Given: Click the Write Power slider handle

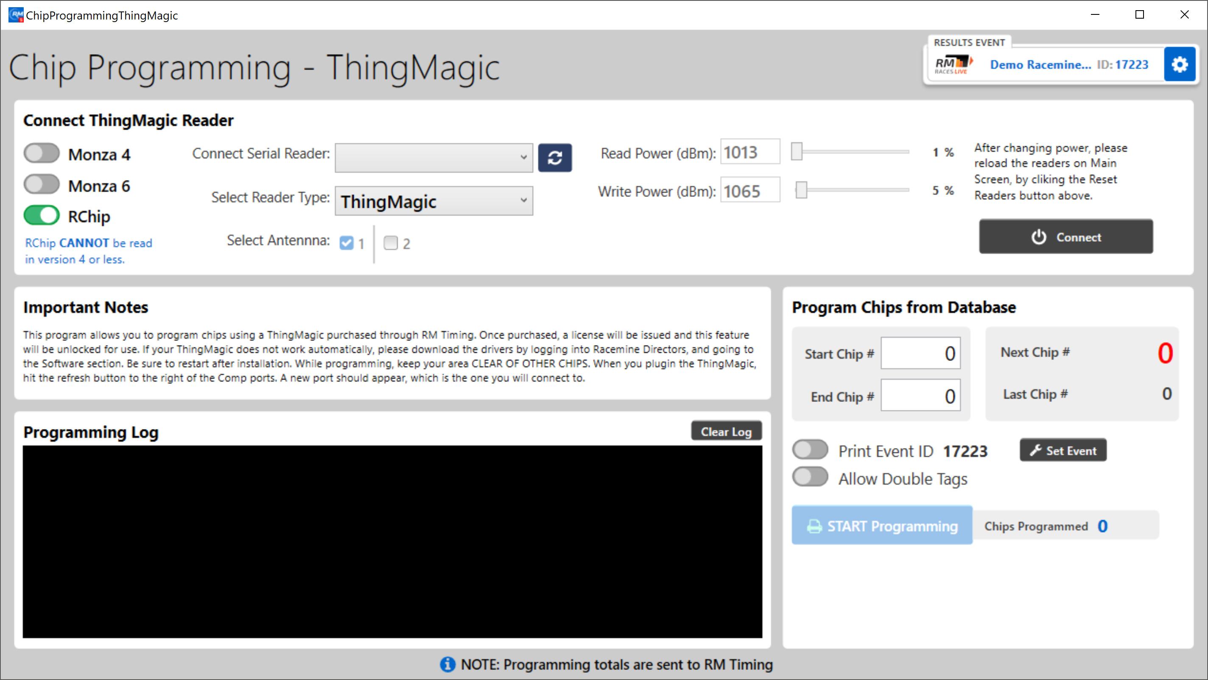Looking at the screenshot, I should pyautogui.click(x=801, y=190).
